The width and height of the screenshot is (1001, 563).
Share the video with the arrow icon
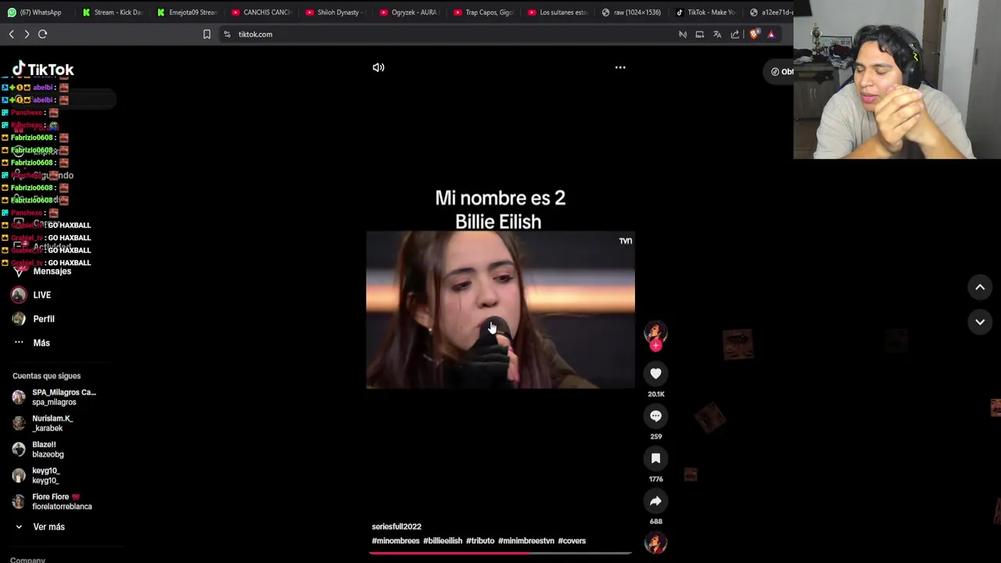click(655, 500)
